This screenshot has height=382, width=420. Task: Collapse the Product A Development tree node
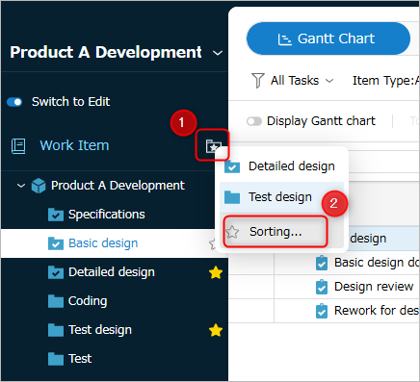(x=21, y=186)
